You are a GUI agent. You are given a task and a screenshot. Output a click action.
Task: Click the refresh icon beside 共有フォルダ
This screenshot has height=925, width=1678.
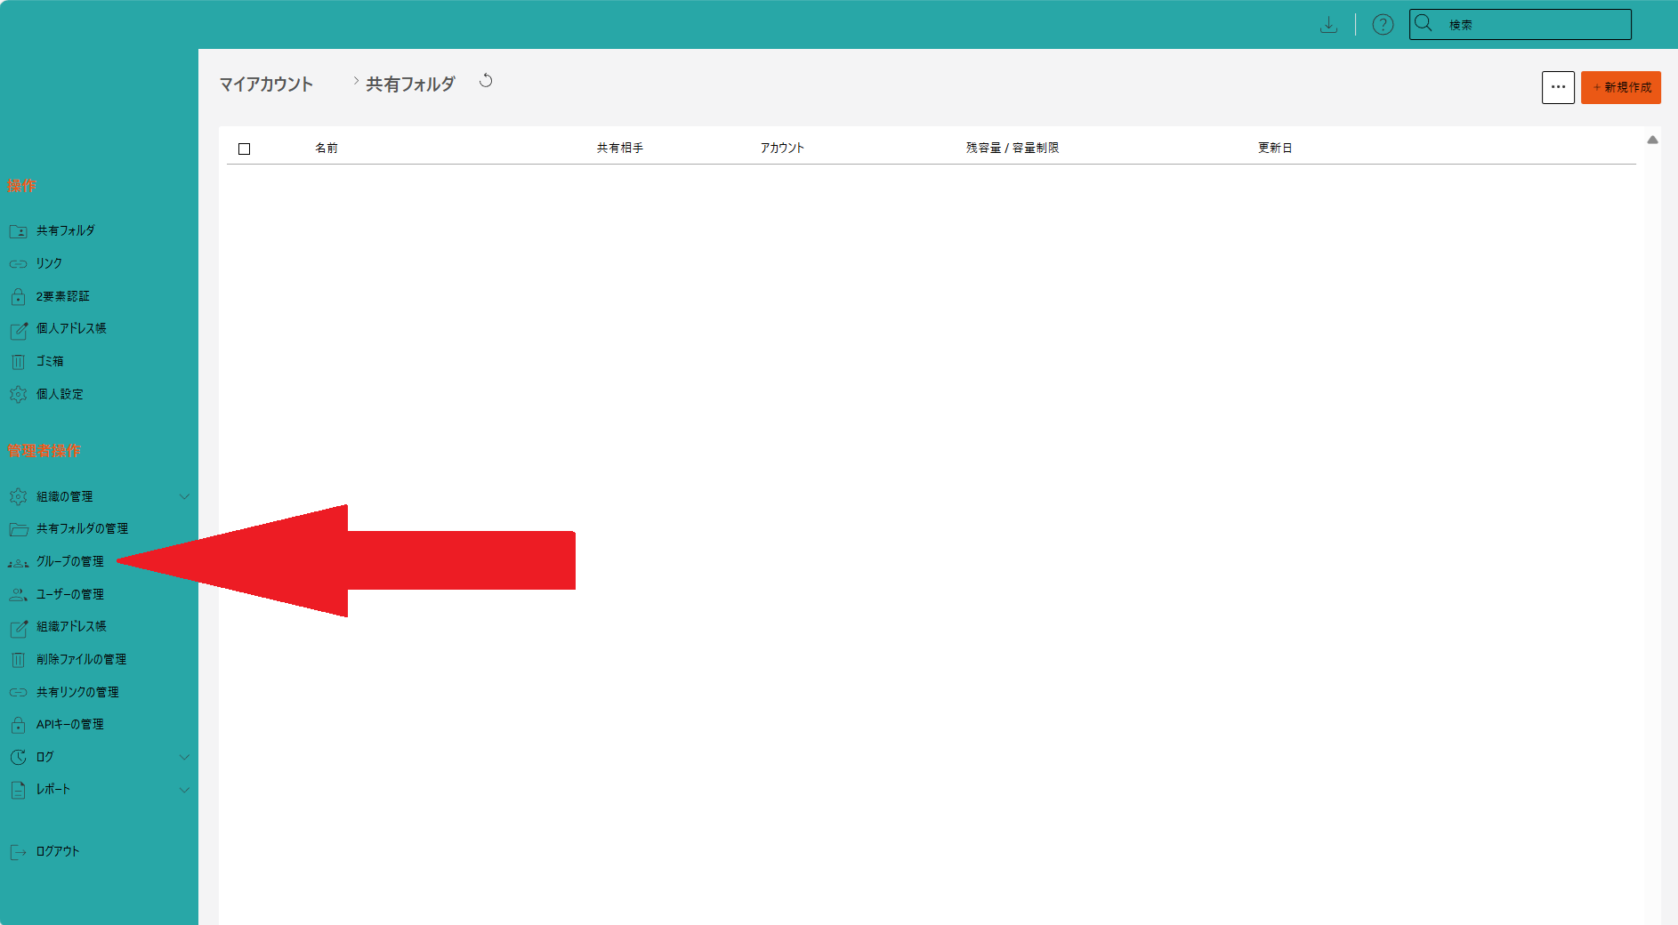486,81
